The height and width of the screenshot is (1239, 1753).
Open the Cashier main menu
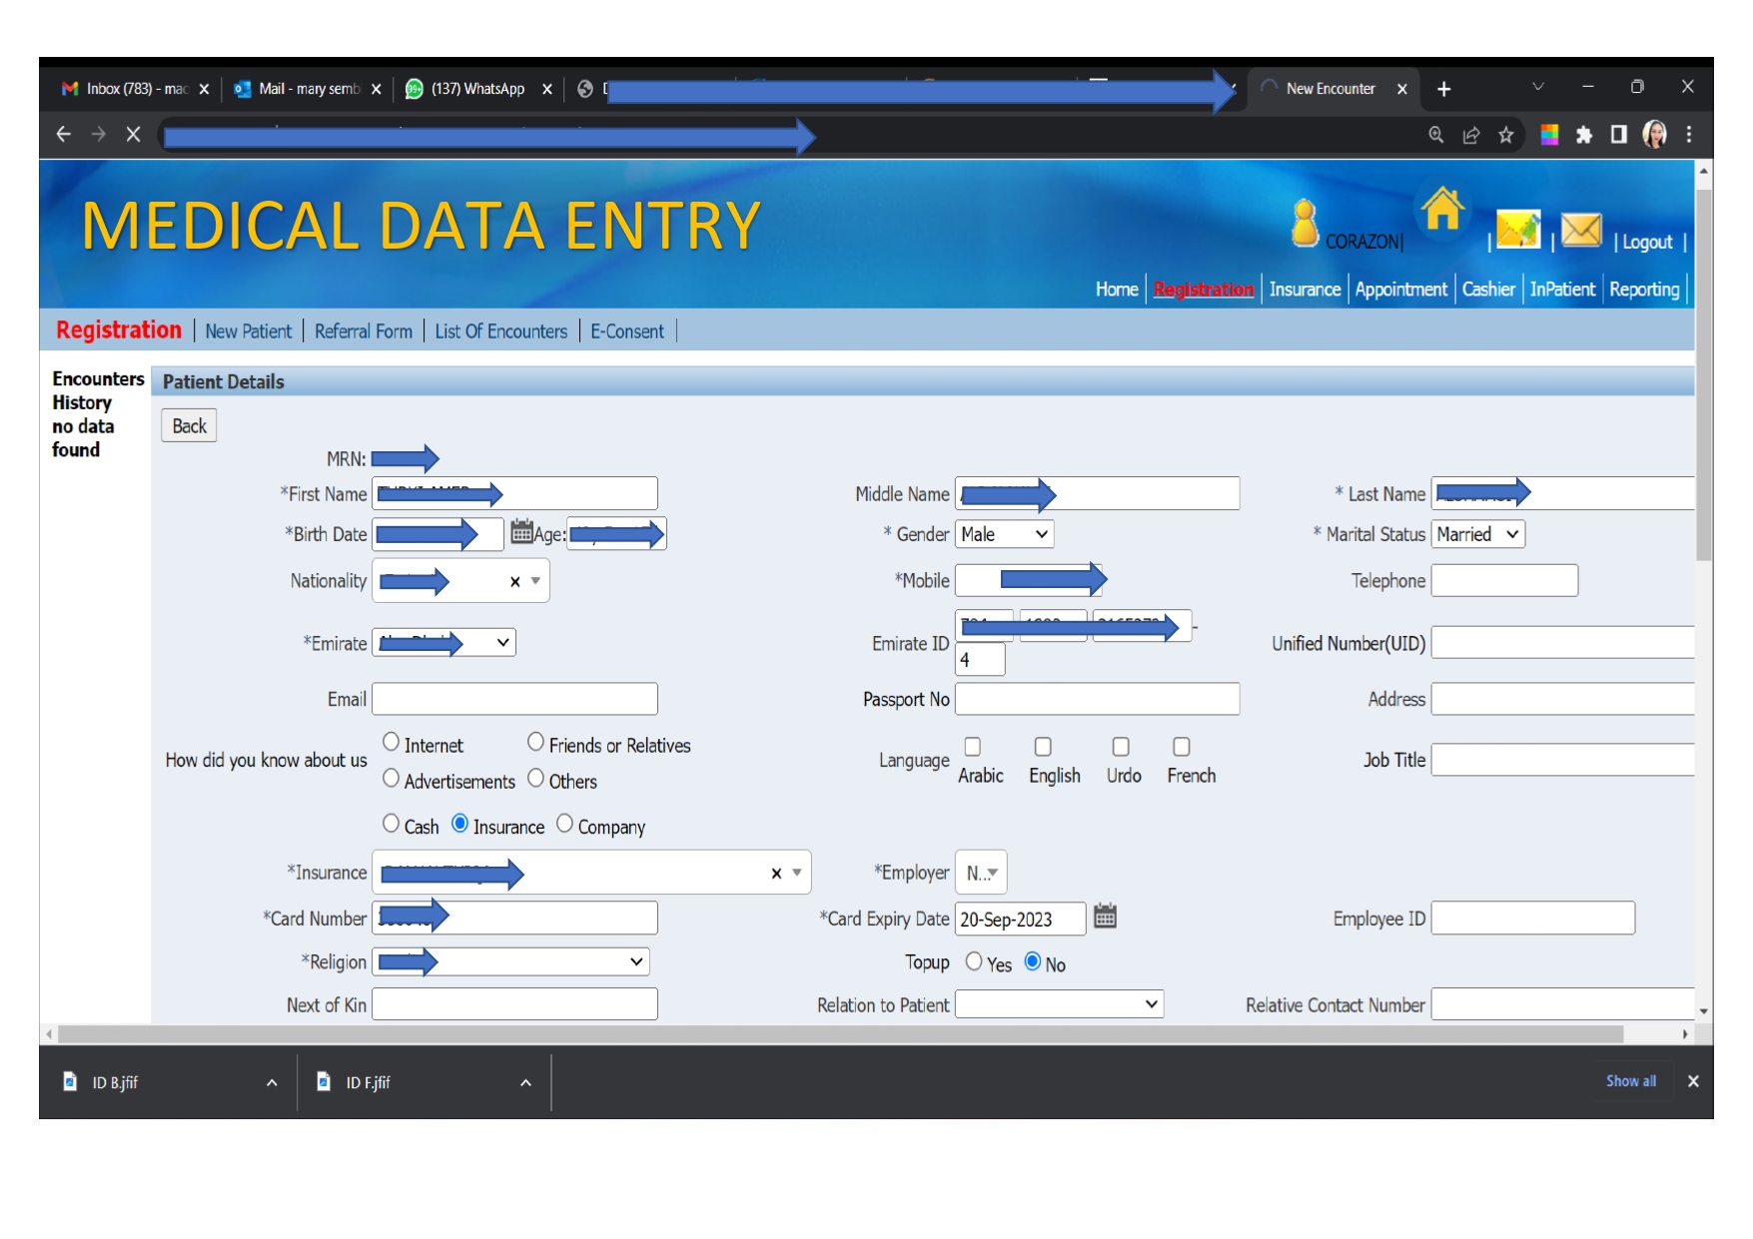[x=1488, y=290]
